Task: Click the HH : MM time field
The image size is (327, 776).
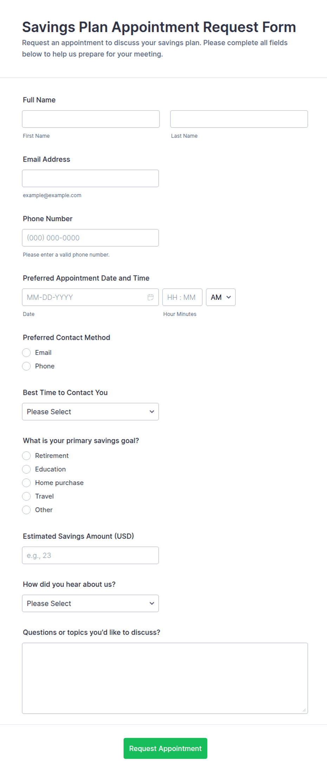Action: (182, 297)
